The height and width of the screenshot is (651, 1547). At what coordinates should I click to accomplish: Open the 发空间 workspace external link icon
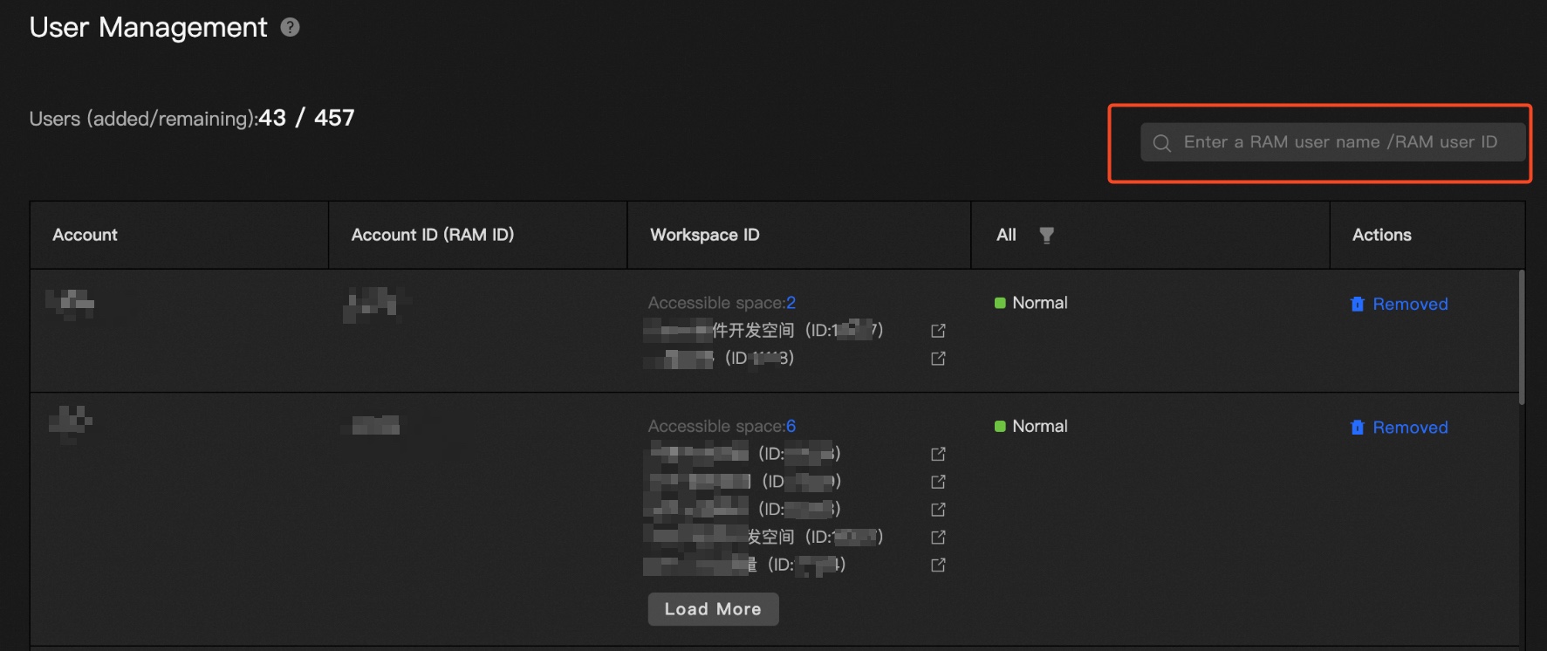(938, 538)
